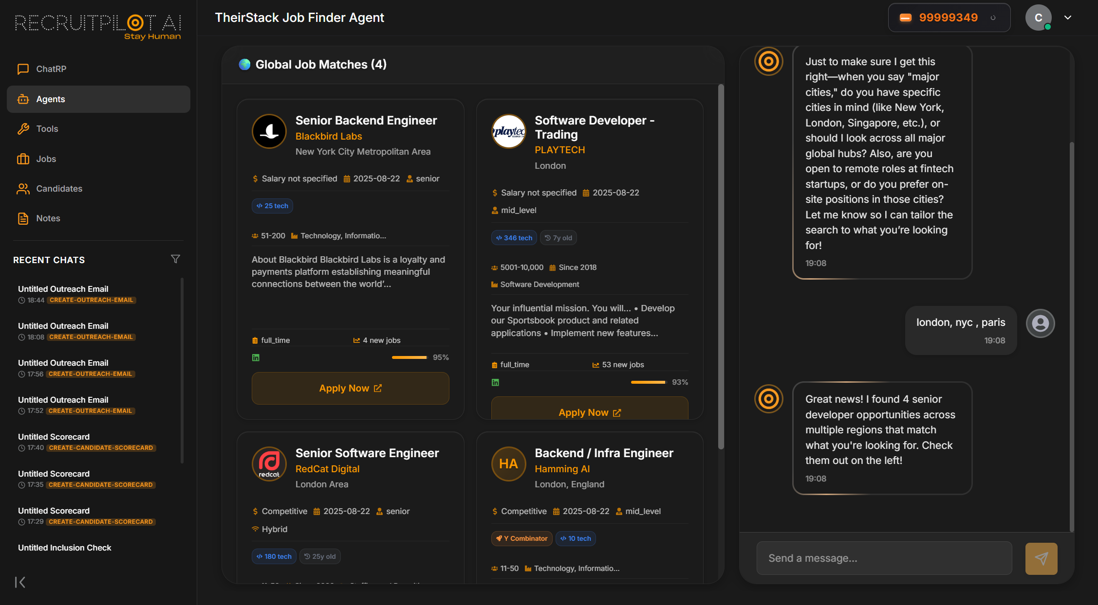Apply Now for Senior Backend Engineer
1098x605 pixels.
click(x=351, y=388)
